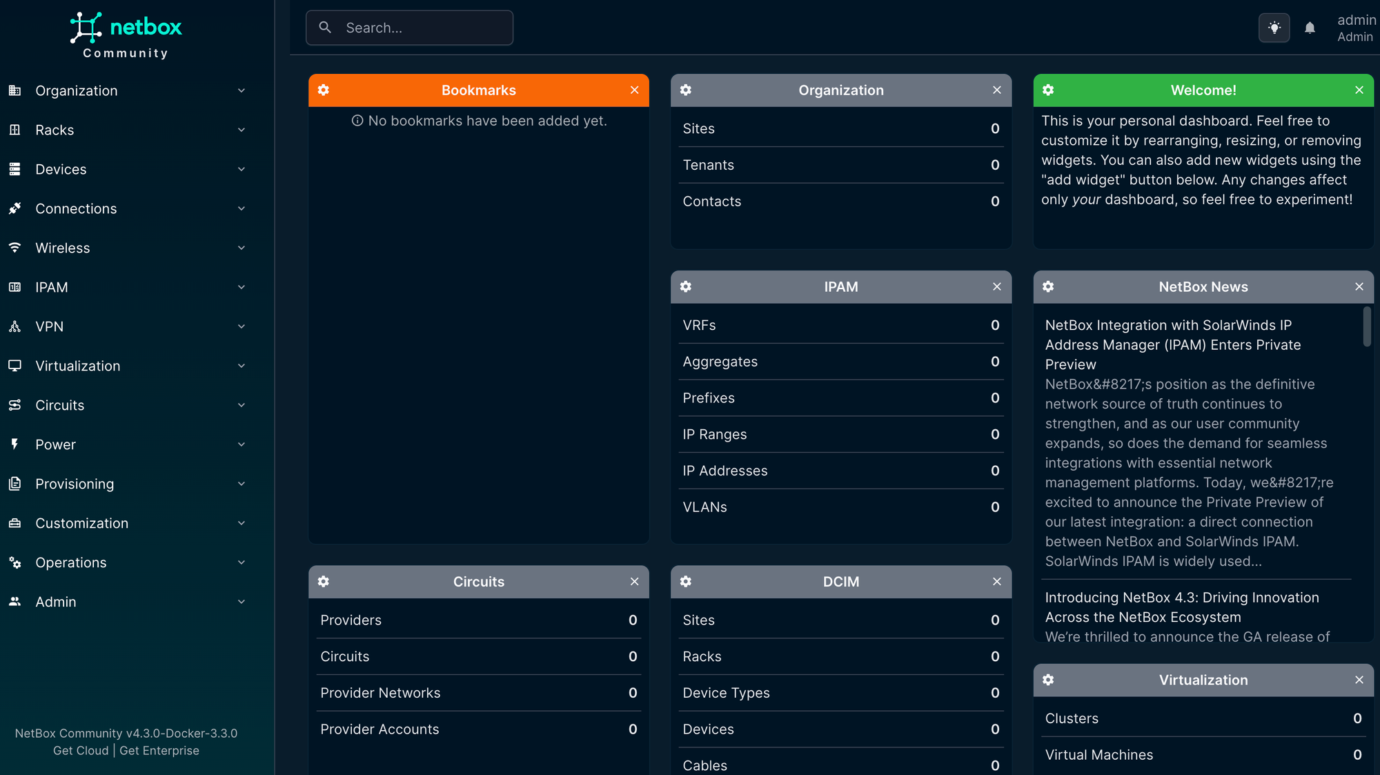Image resolution: width=1380 pixels, height=775 pixels.
Task: Expand the Devices menu chevron
Action: pyautogui.click(x=241, y=169)
